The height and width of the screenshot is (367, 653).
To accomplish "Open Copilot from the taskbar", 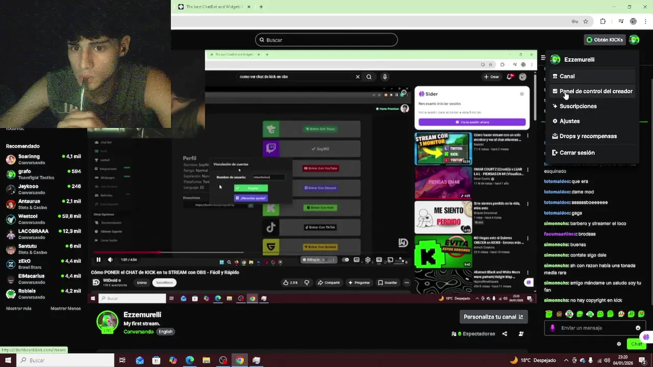I will coord(173,360).
